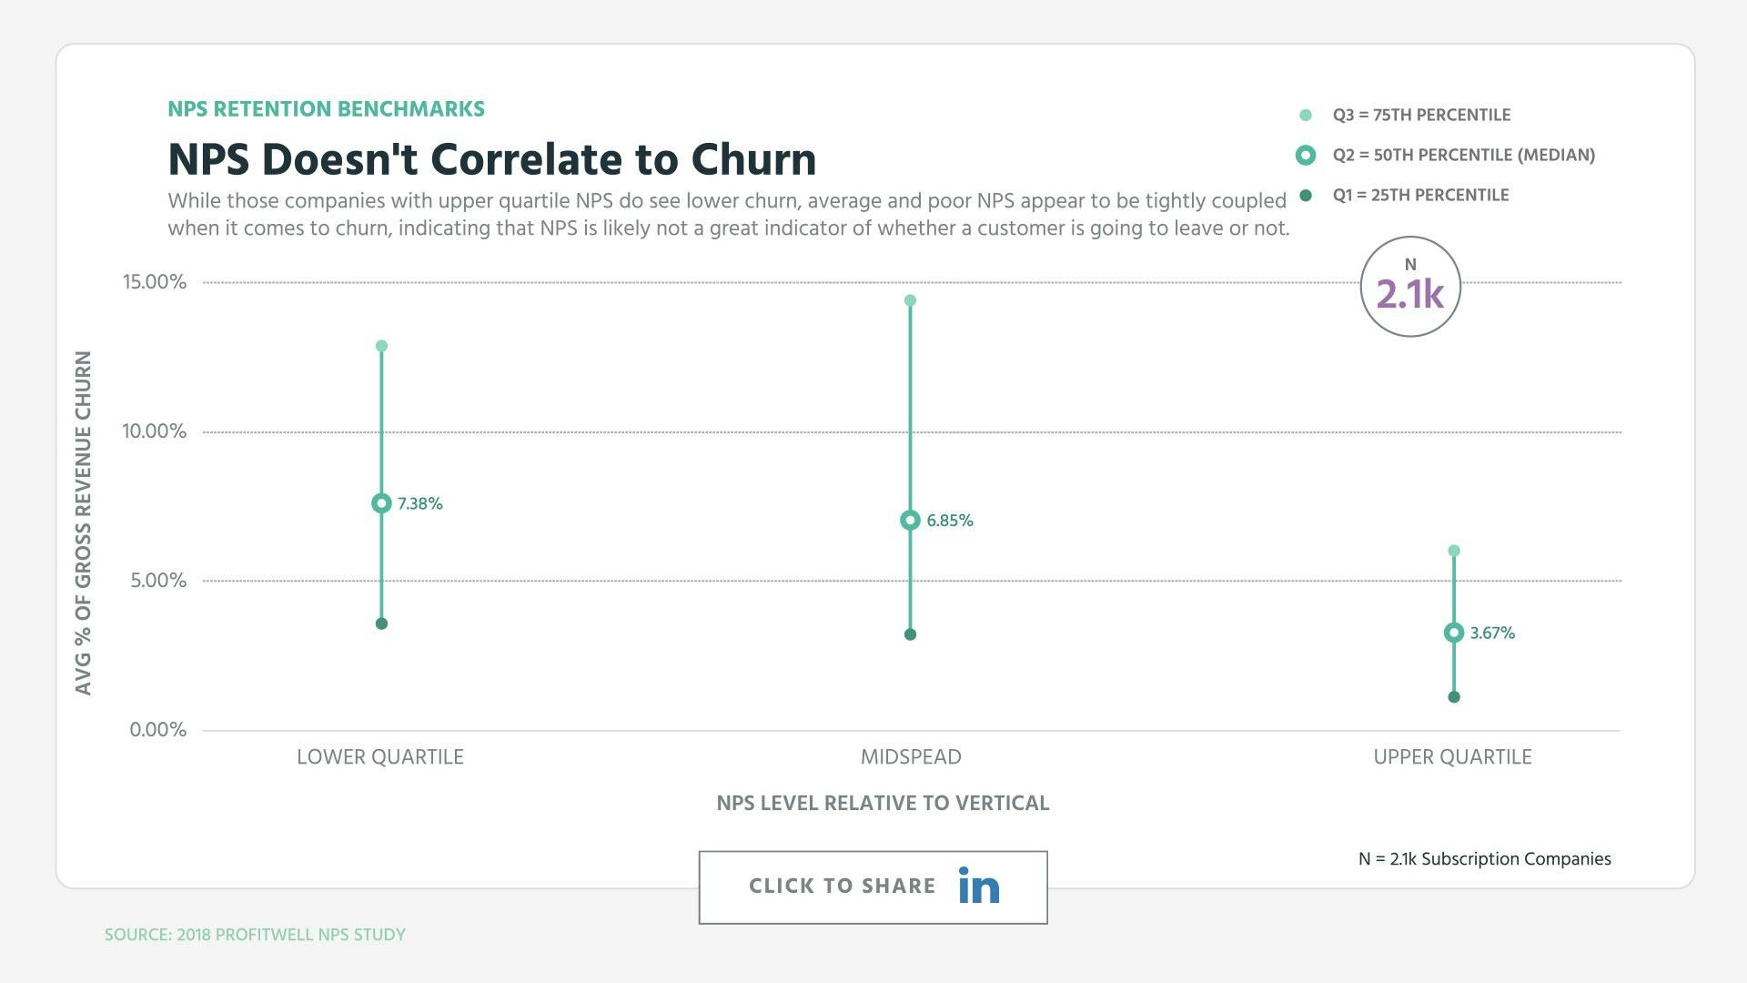Open the NPS Retention Benchmarks section header
The image size is (1747, 983).
pyautogui.click(x=326, y=108)
